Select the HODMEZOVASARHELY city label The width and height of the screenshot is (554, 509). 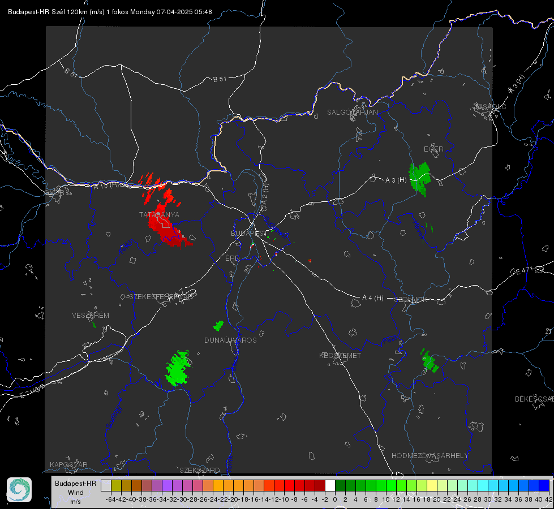(430, 456)
